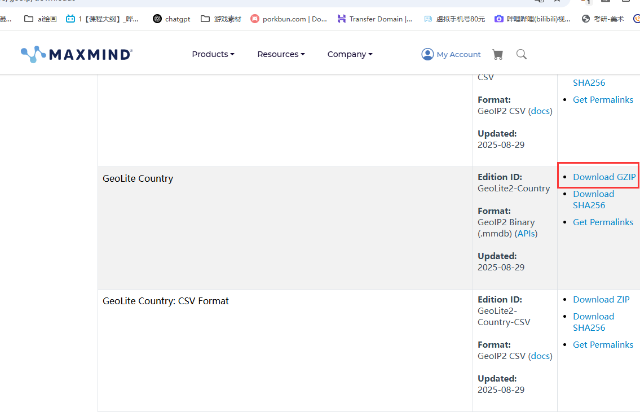Open the 哔哩哔哩(bilibili) bookmark
The image size is (640, 416).
(532, 19)
